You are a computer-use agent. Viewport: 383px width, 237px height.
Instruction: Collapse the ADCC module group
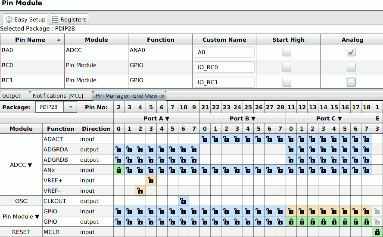point(30,165)
